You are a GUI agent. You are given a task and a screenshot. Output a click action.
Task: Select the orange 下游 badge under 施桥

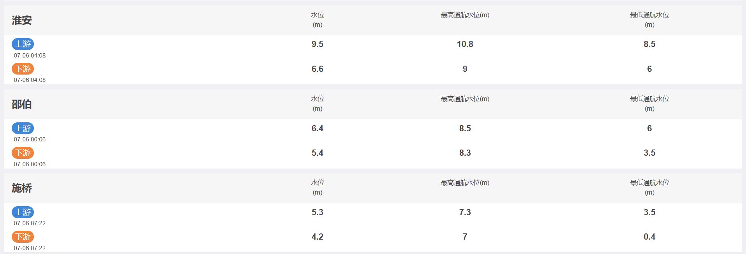point(23,237)
